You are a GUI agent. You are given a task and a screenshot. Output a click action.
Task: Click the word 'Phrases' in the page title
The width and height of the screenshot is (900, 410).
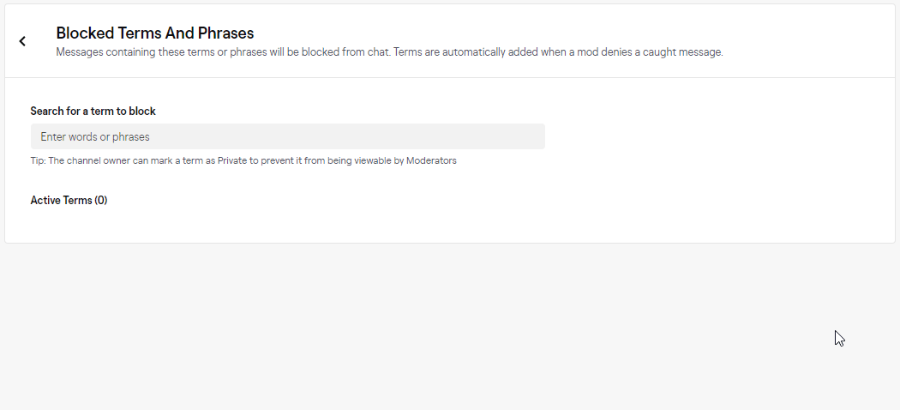point(225,33)
